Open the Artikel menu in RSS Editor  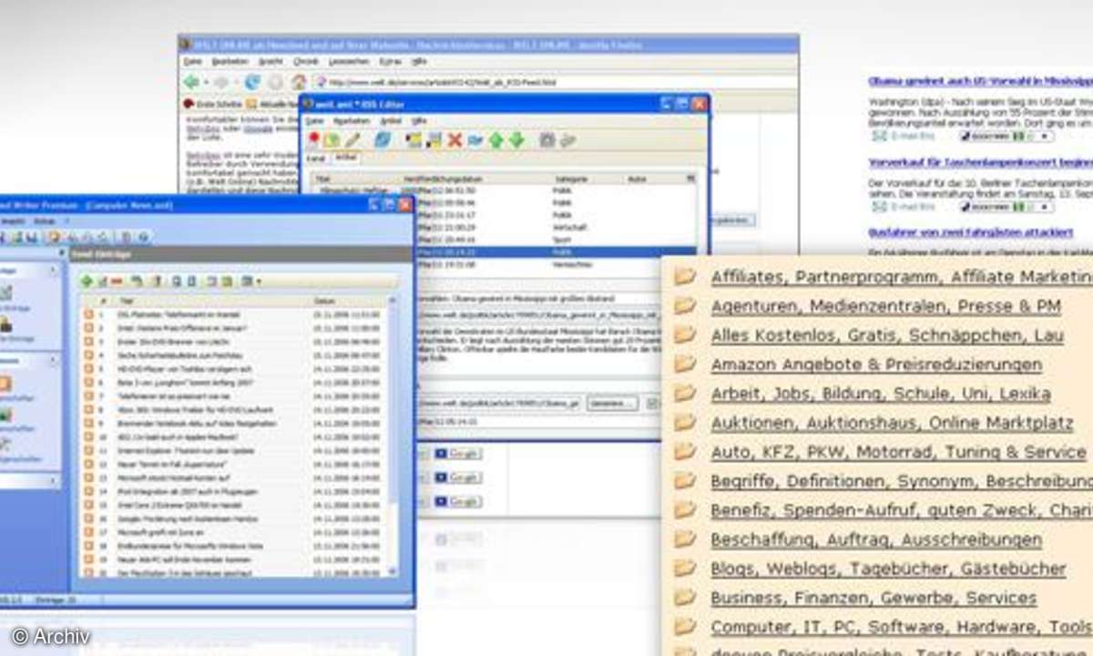pyautogui.click(x=390, y=120)
